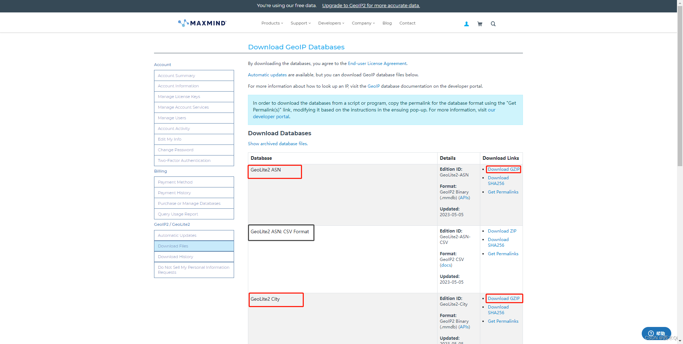The image size is (683, 344).
Task: Download GZIP for GeoLite2 City
Action: [503, 299]
